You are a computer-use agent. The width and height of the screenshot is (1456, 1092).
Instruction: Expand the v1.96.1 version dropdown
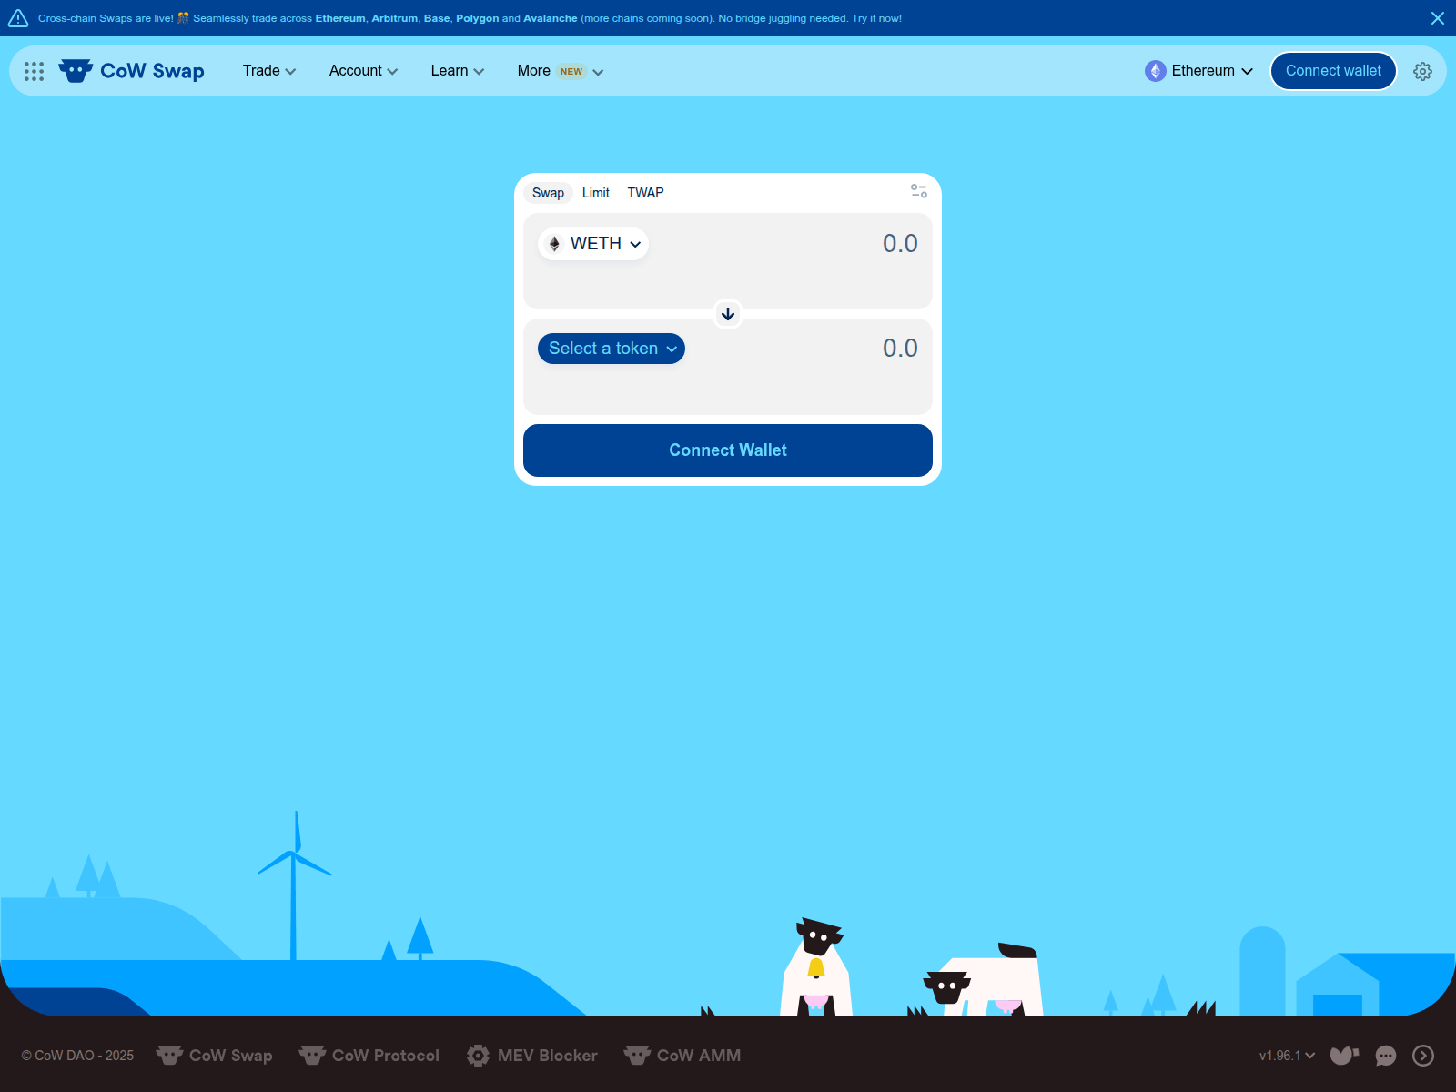point(1287,1056)
